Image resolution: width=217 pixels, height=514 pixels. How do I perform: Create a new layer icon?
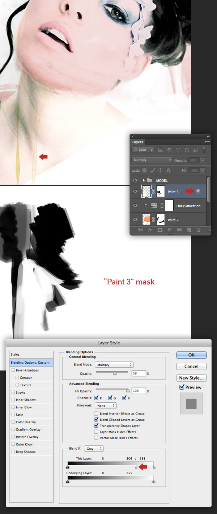189,230
